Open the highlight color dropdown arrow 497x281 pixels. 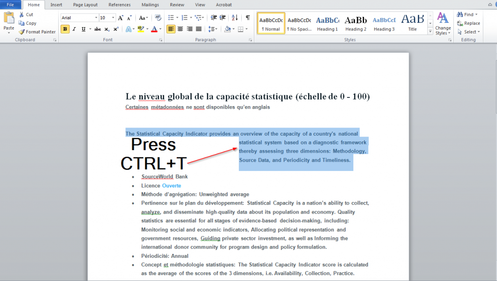(x=148, y=29)
